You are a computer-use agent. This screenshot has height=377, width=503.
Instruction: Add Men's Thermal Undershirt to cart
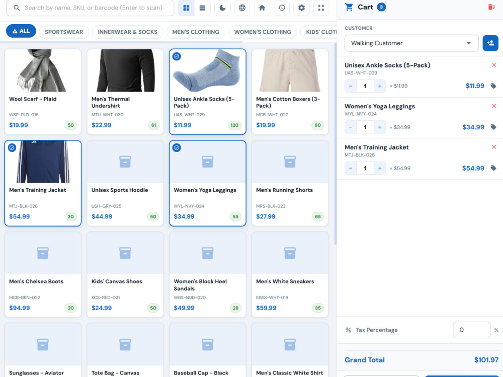tap(125, 92)
